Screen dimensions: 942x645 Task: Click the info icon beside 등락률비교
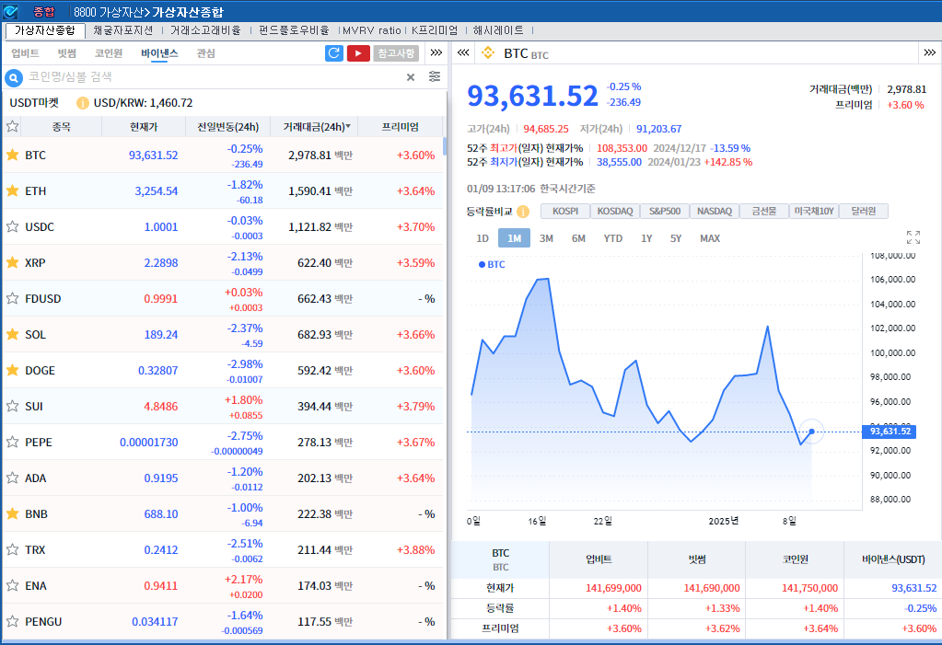pos(523,211)
